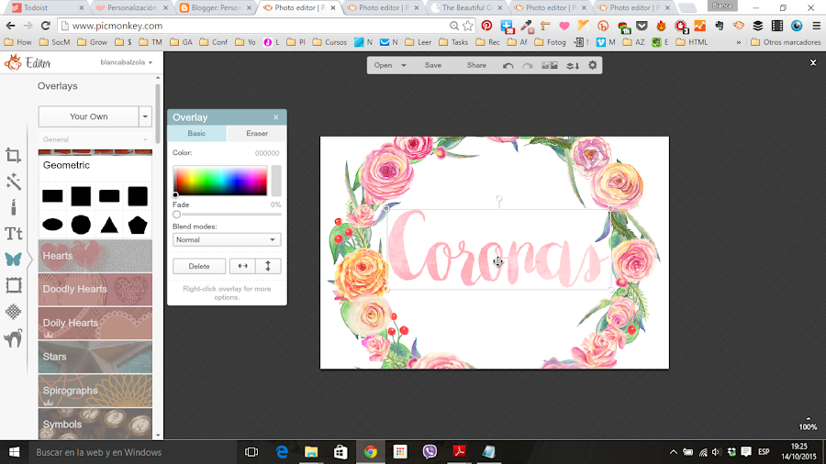Click the Pocket extension icon

point(642,26)
